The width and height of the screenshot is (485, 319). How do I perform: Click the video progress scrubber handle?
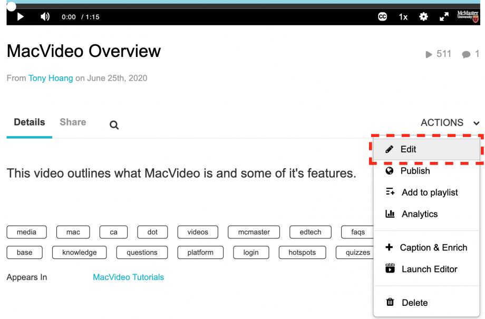(x=12, y=6)
